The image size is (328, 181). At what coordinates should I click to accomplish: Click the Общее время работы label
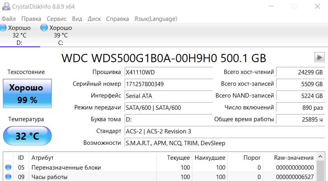pos(244,119)
